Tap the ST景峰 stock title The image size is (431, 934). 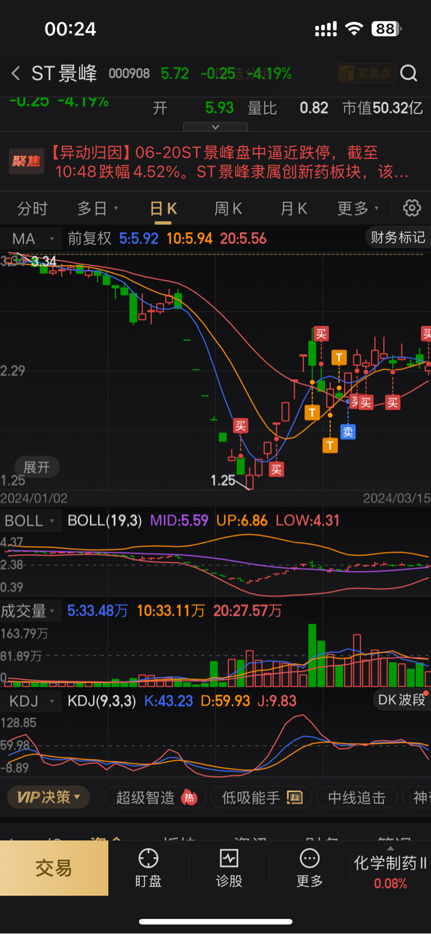(x=64, y=73)
